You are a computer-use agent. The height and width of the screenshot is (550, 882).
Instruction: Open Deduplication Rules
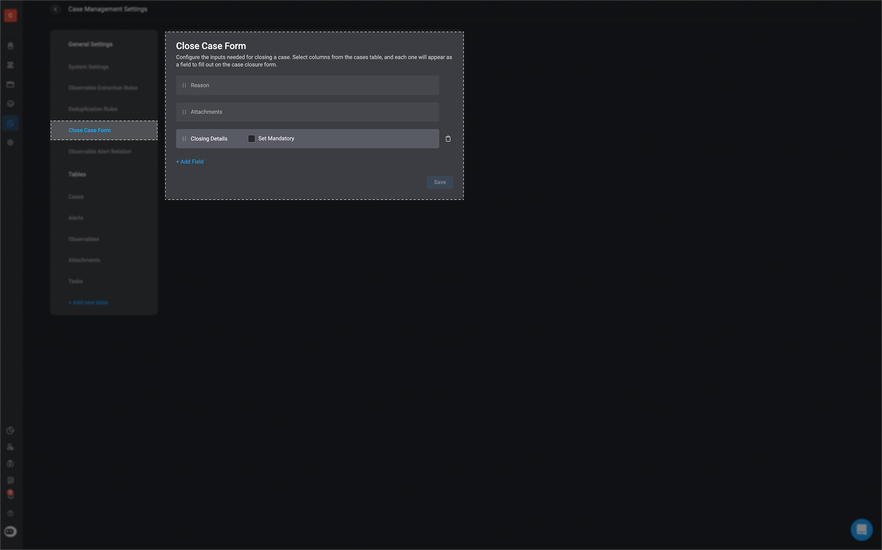93,109
